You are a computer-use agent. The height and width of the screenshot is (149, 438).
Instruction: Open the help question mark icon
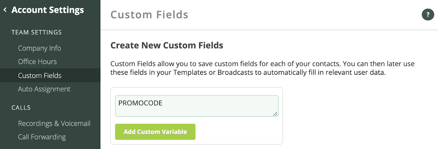click(x=428, y=14)
